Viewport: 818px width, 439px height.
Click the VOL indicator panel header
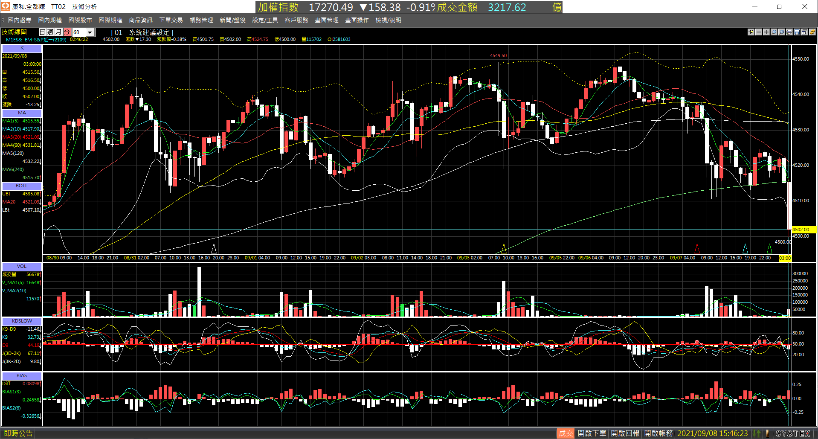[x=22, y=267]
